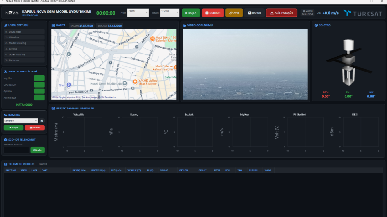Toggle the Ayrılma alarm indicator
This screenshot has height=217, width=387.
(x=39, y=91)
